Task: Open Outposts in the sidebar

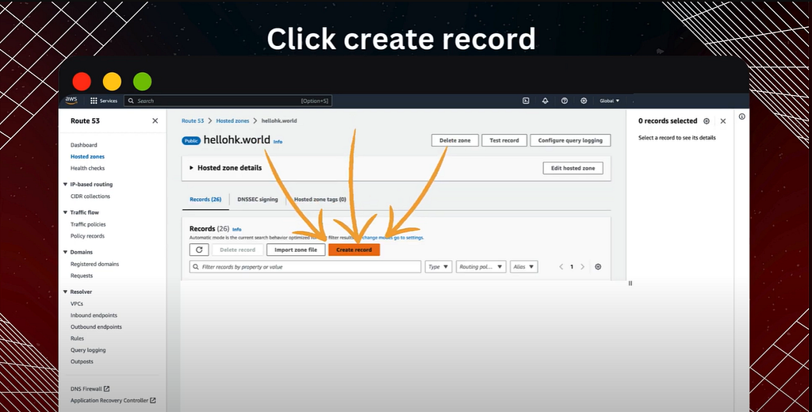Action: click(x=82, y=361)
